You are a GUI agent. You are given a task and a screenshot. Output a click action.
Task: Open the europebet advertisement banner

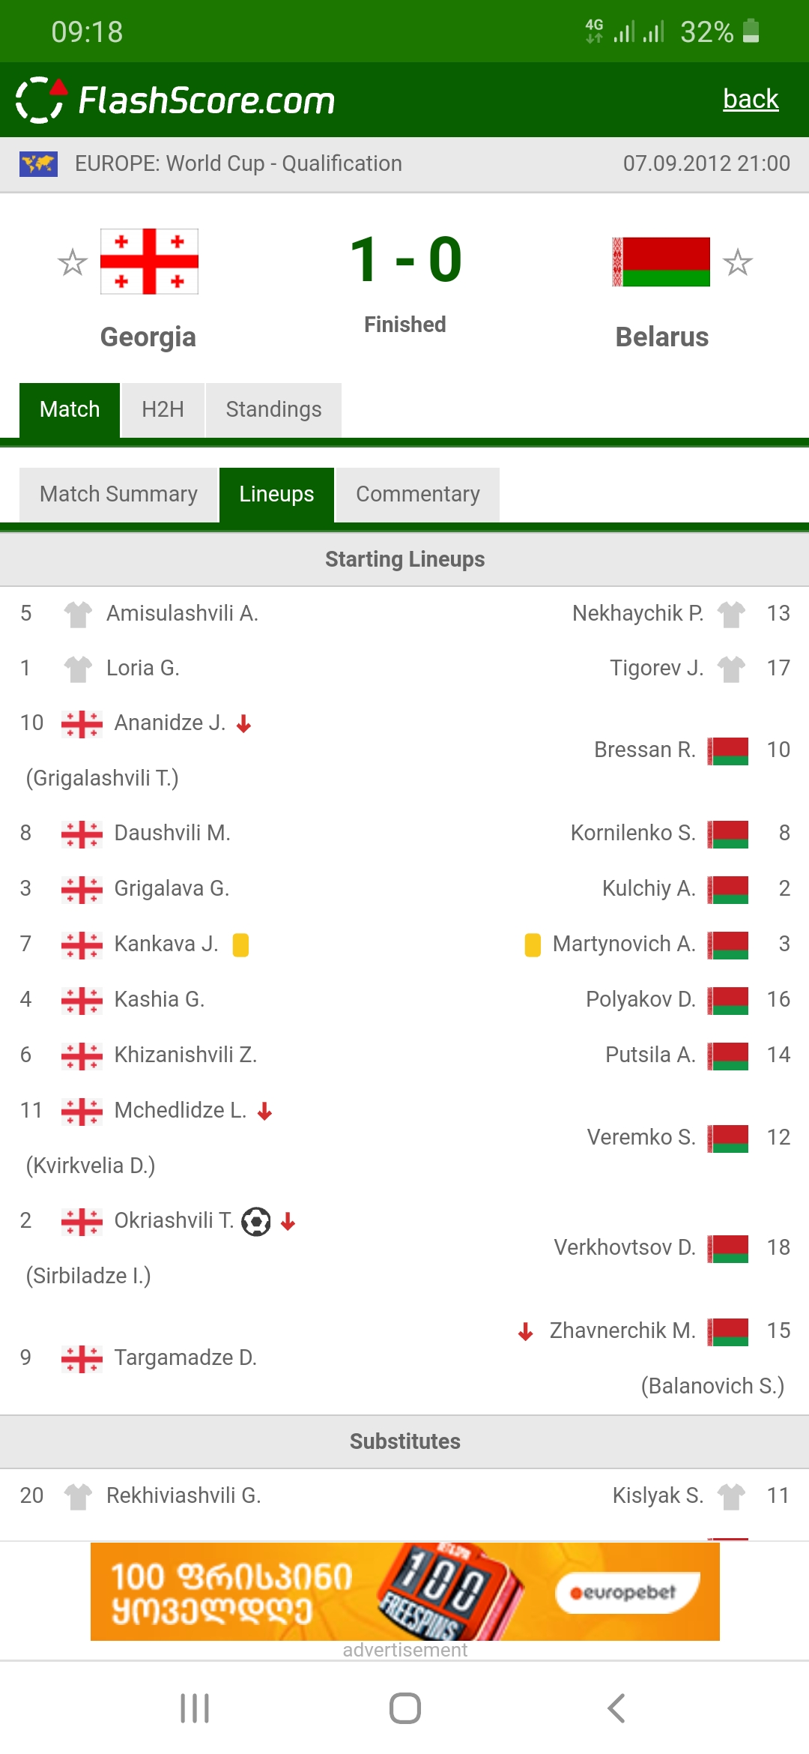404,1591
